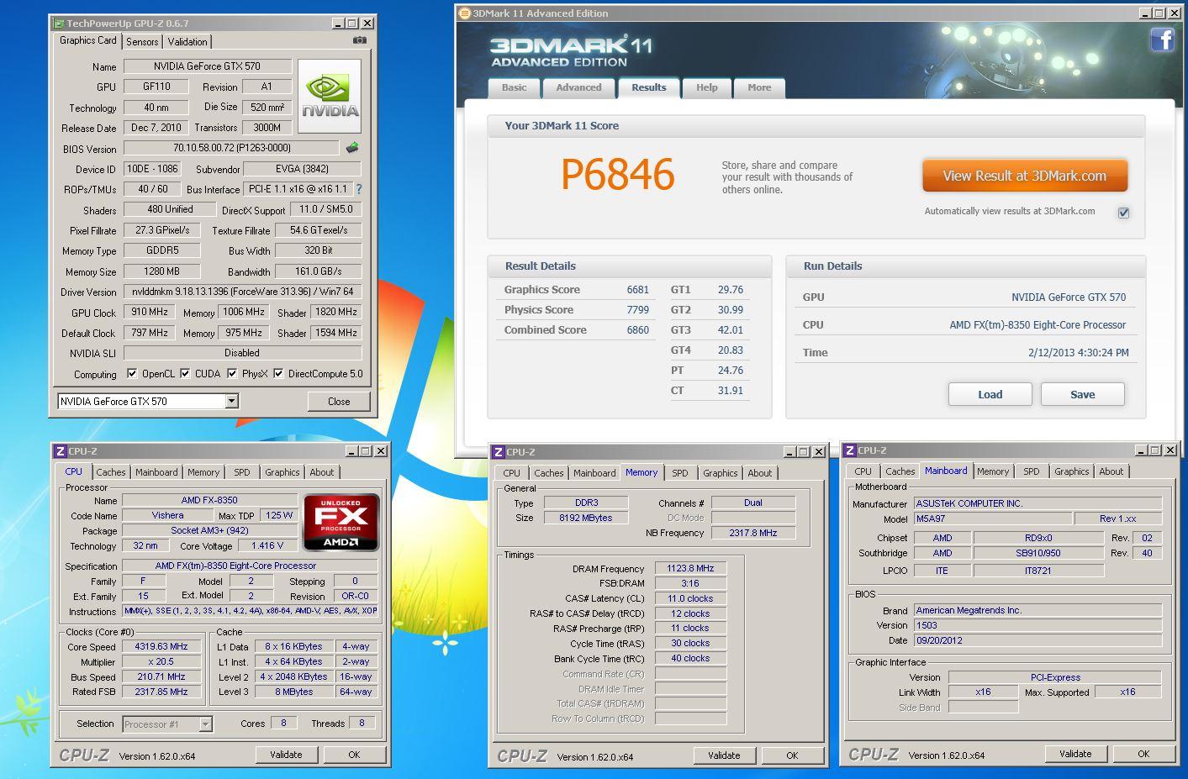Click the P6846 3DMark score
Viewport: 1188px width, 779px height.
coord(618,175)
